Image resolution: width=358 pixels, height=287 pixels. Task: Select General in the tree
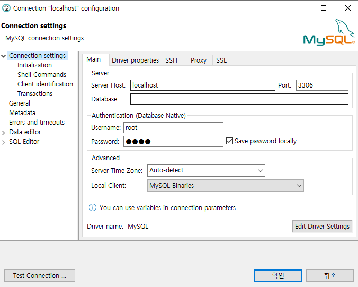click(20, 103)
